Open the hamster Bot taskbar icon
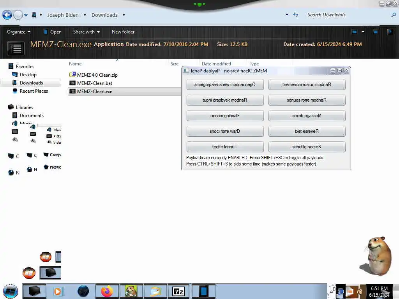 (131, 291)
